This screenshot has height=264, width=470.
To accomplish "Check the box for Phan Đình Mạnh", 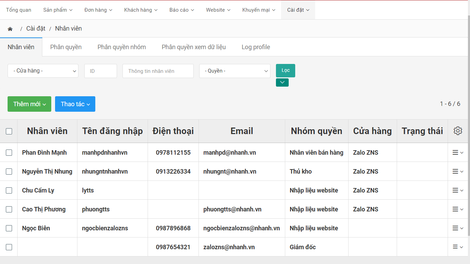I will pos(9,153).
